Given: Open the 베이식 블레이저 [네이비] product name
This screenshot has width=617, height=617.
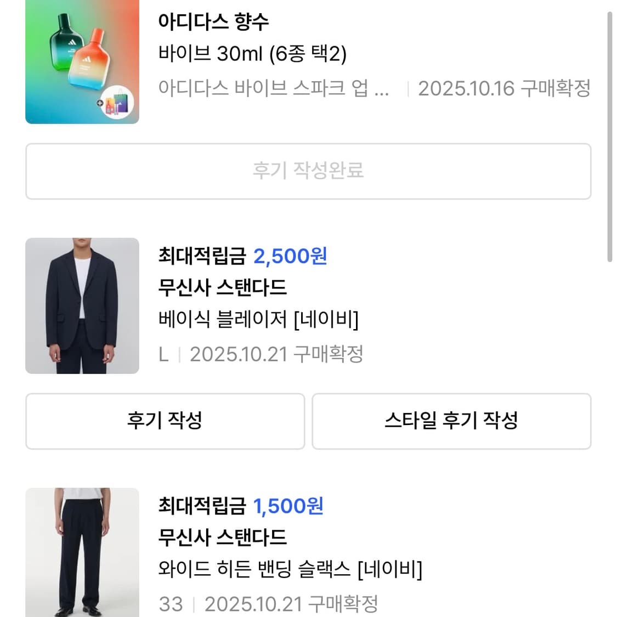Looking at the screenshot, I should [x=258, y=319].
